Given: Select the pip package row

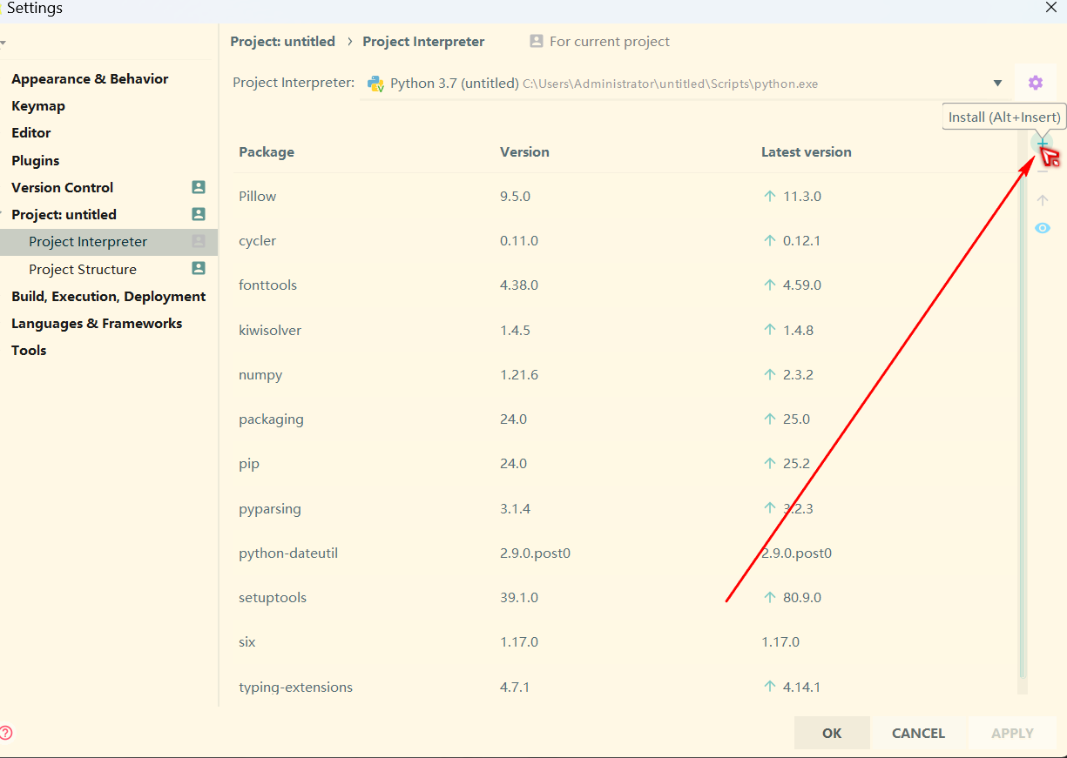Looking at the screenshot, I should click(x=625, y=463).
